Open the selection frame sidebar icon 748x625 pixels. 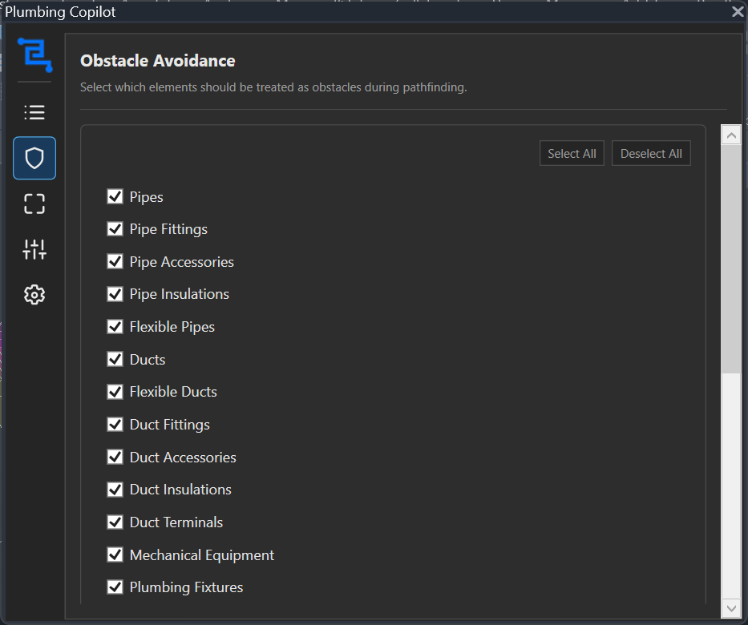tap(34, 204)
